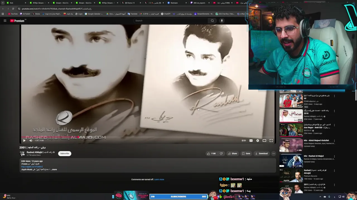Open the bookmarks apps grid icon
This screenshot has height=200, width=357.
click(x=3, y=14)
